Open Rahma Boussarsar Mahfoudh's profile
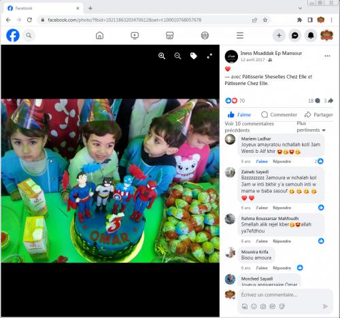 pos(270,218)
